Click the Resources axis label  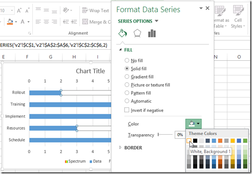pyautogui.click(x=16, y=128)
